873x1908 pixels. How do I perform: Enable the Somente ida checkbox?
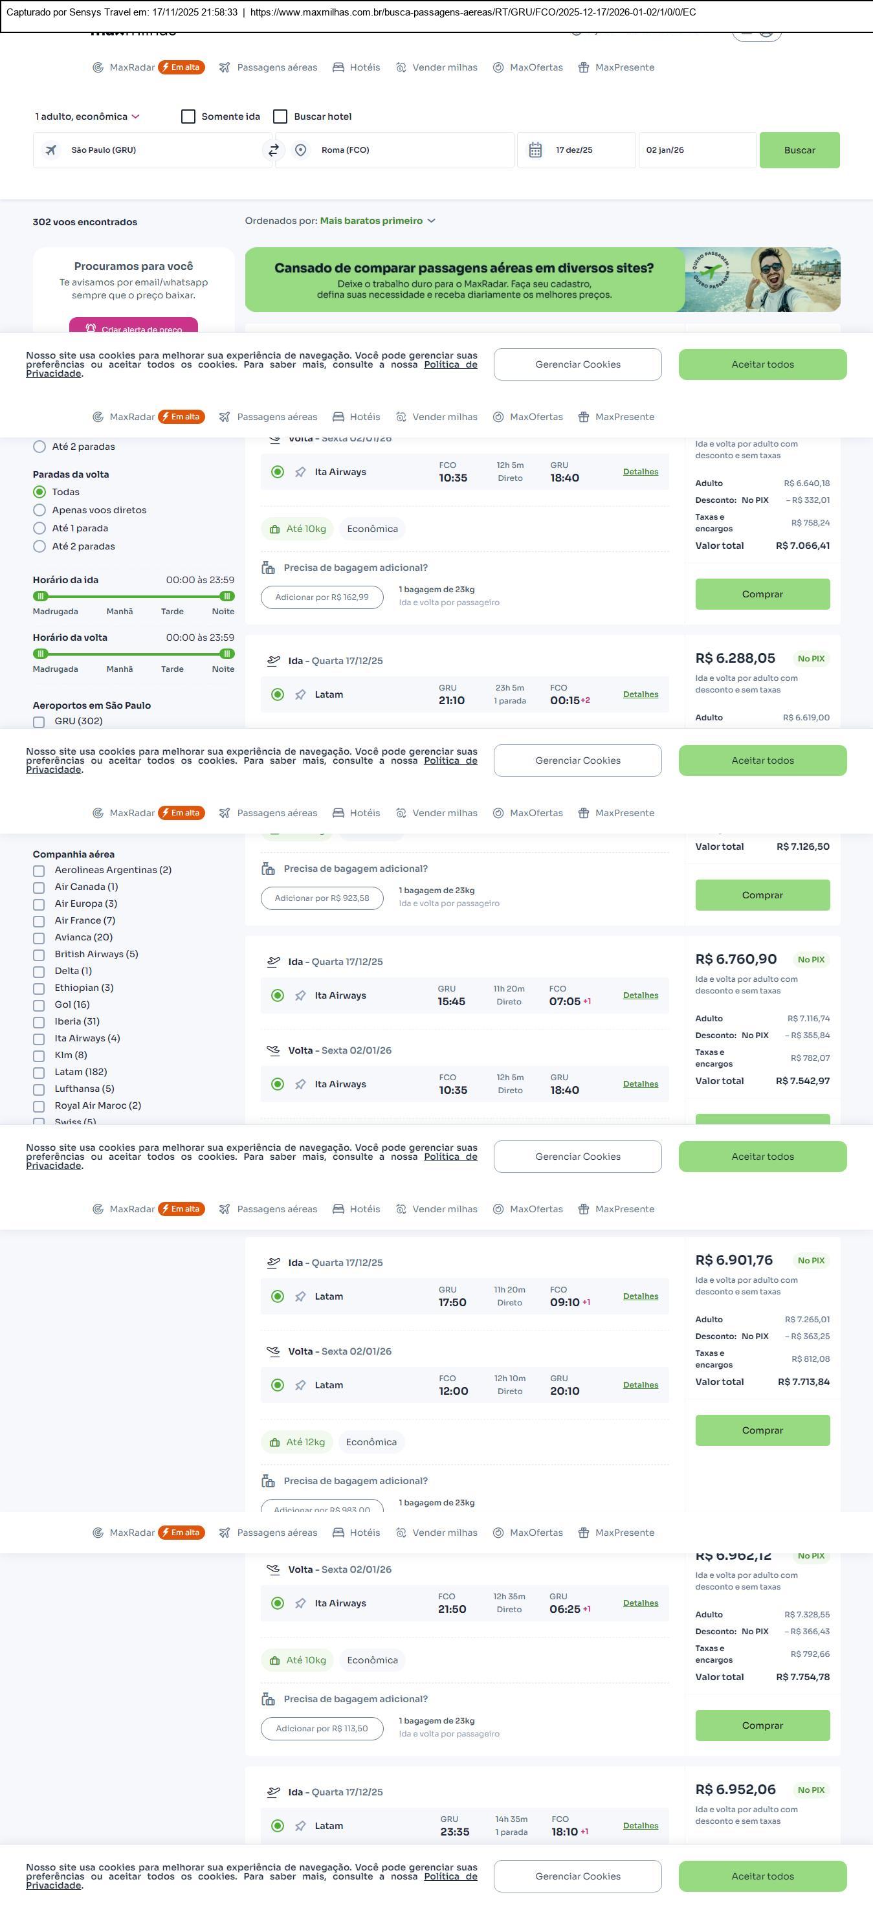[x=188, y=116]
